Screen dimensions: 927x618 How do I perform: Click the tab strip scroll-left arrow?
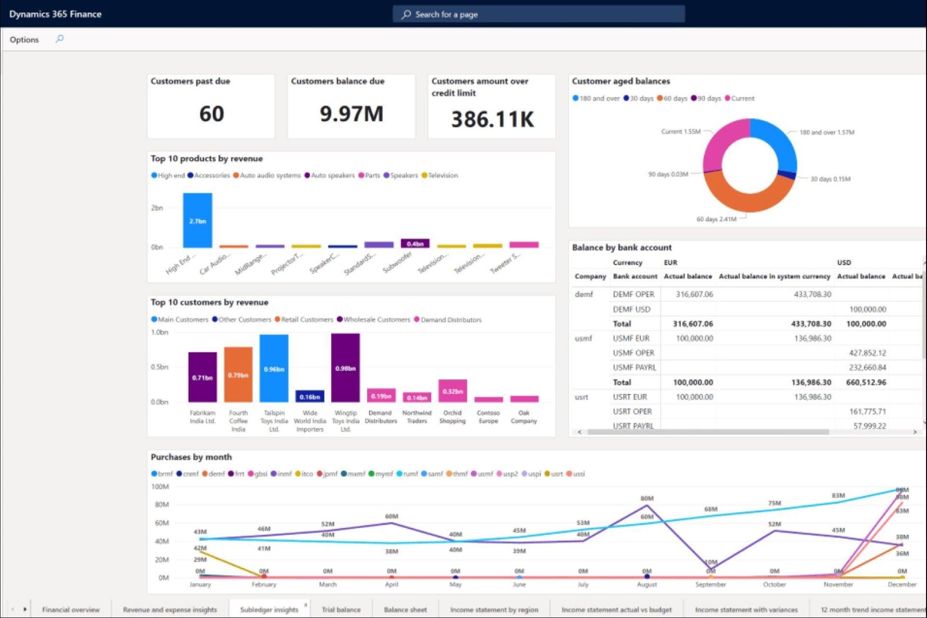coord(13,609)
